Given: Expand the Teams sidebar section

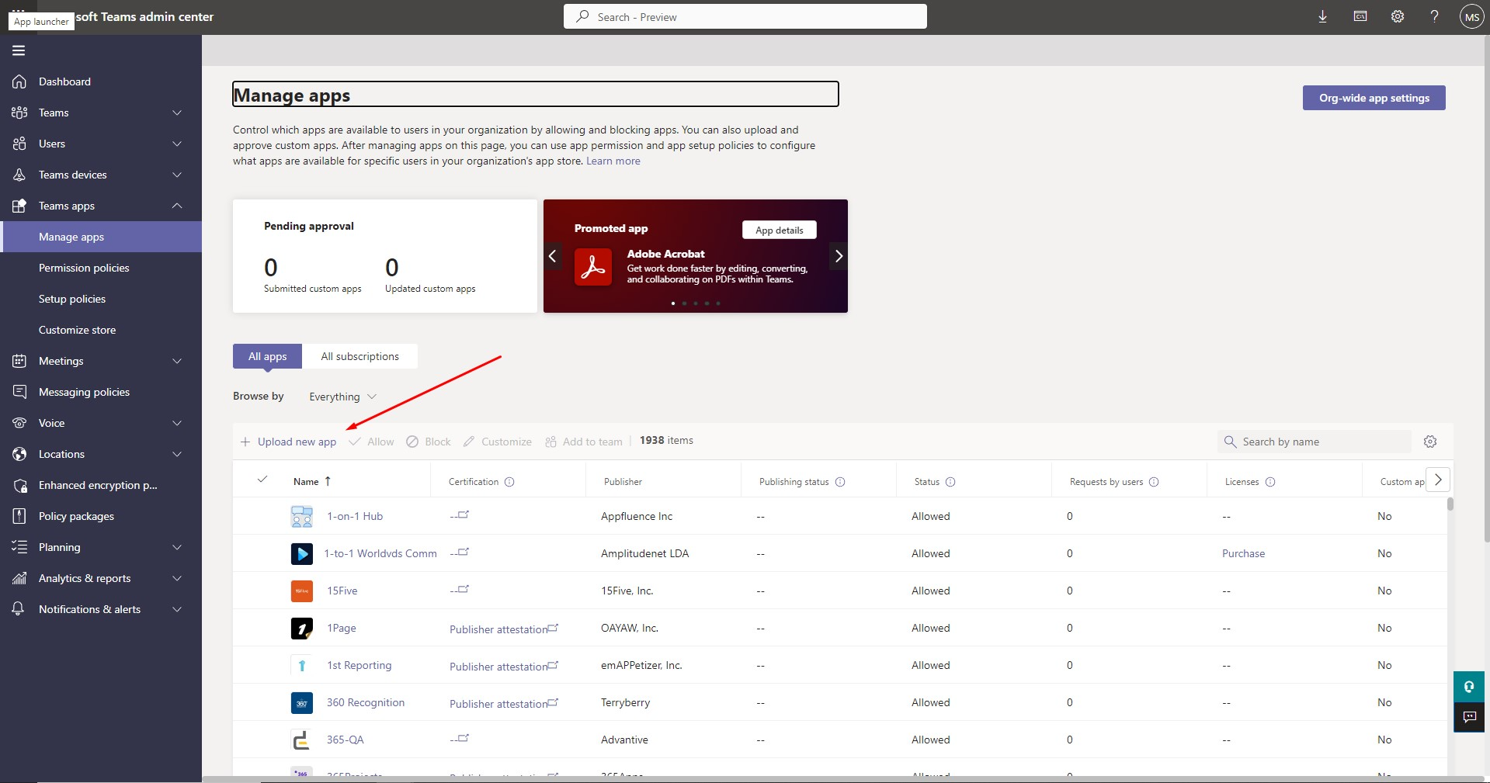Looking at the screenshot, I should (177, 113).
